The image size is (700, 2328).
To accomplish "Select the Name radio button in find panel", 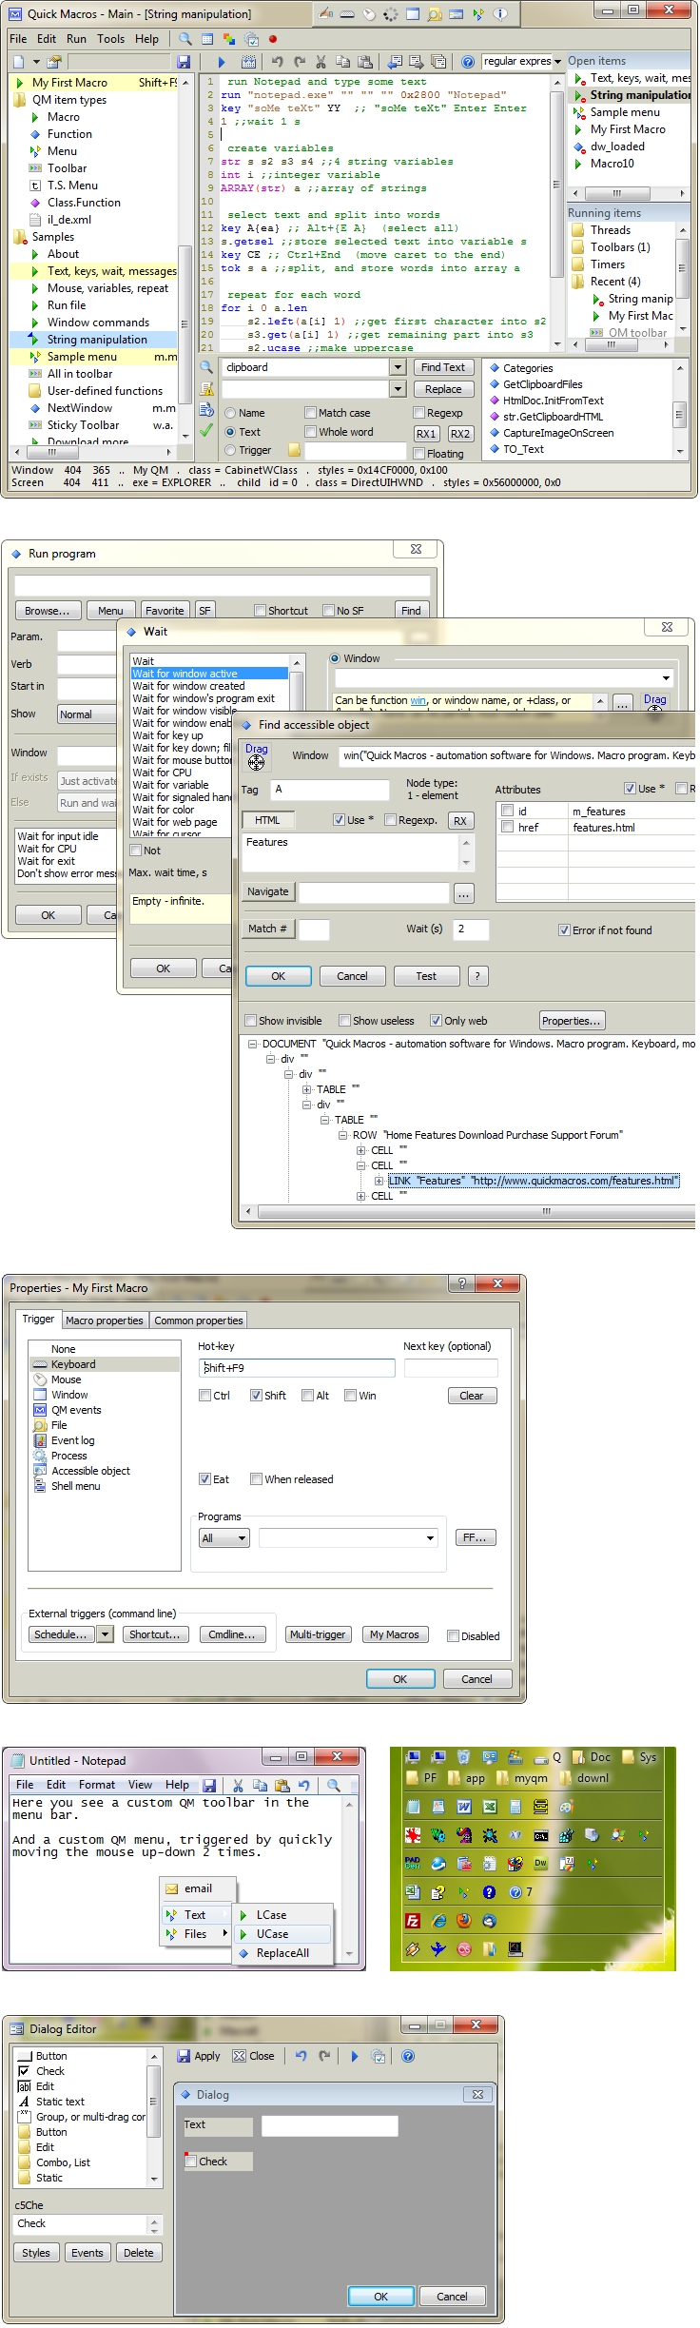I will [230, 413].
